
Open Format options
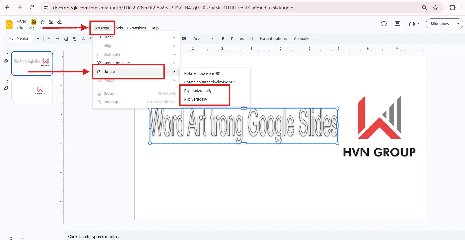tap(273, 38)
